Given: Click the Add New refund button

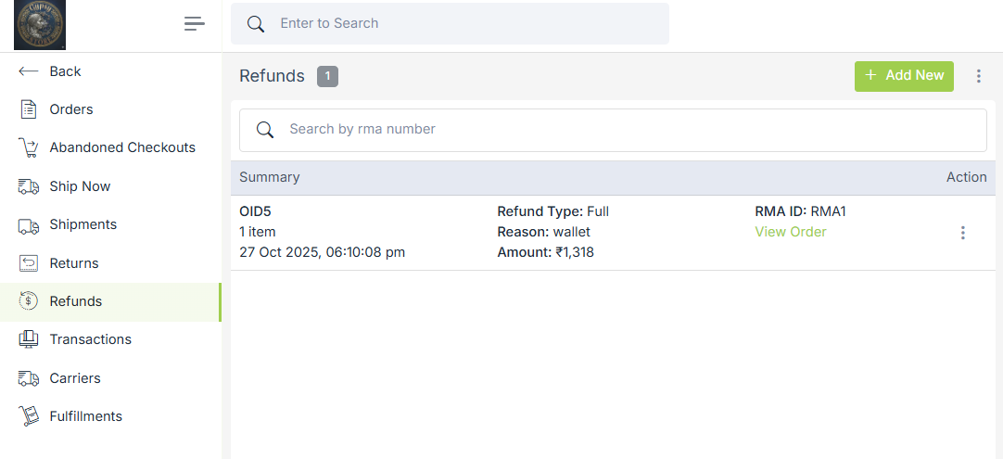Looking at the screenshot, I should [x=904, y=76].
